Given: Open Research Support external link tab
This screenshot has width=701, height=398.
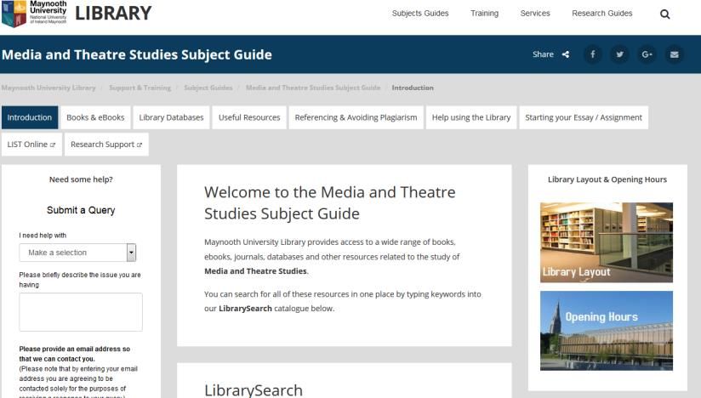Looking at the screenshot, I should click(106, 145).
